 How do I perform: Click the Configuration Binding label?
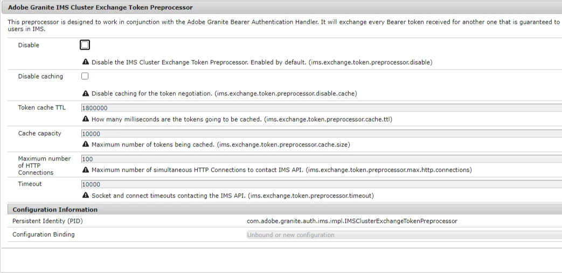tap(43, 234)
